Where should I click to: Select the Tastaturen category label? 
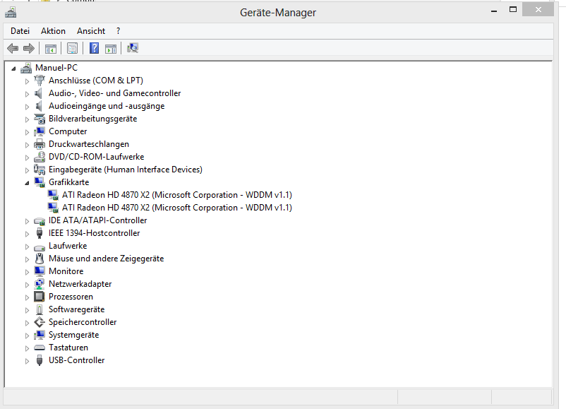[x=68, y=348]
